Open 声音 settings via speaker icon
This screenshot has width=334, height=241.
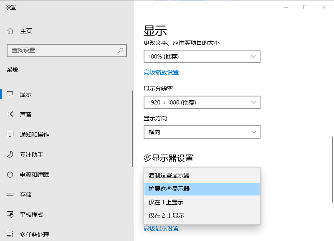pyautogui.click(x=10, y=114)
